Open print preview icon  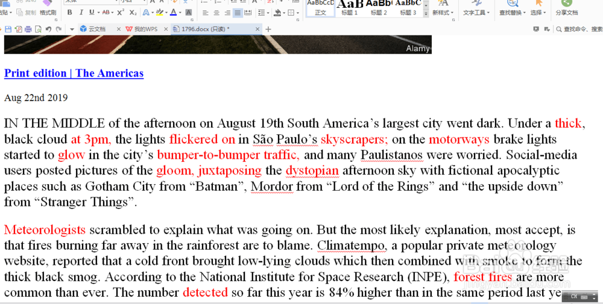click(x=38, y=29)
